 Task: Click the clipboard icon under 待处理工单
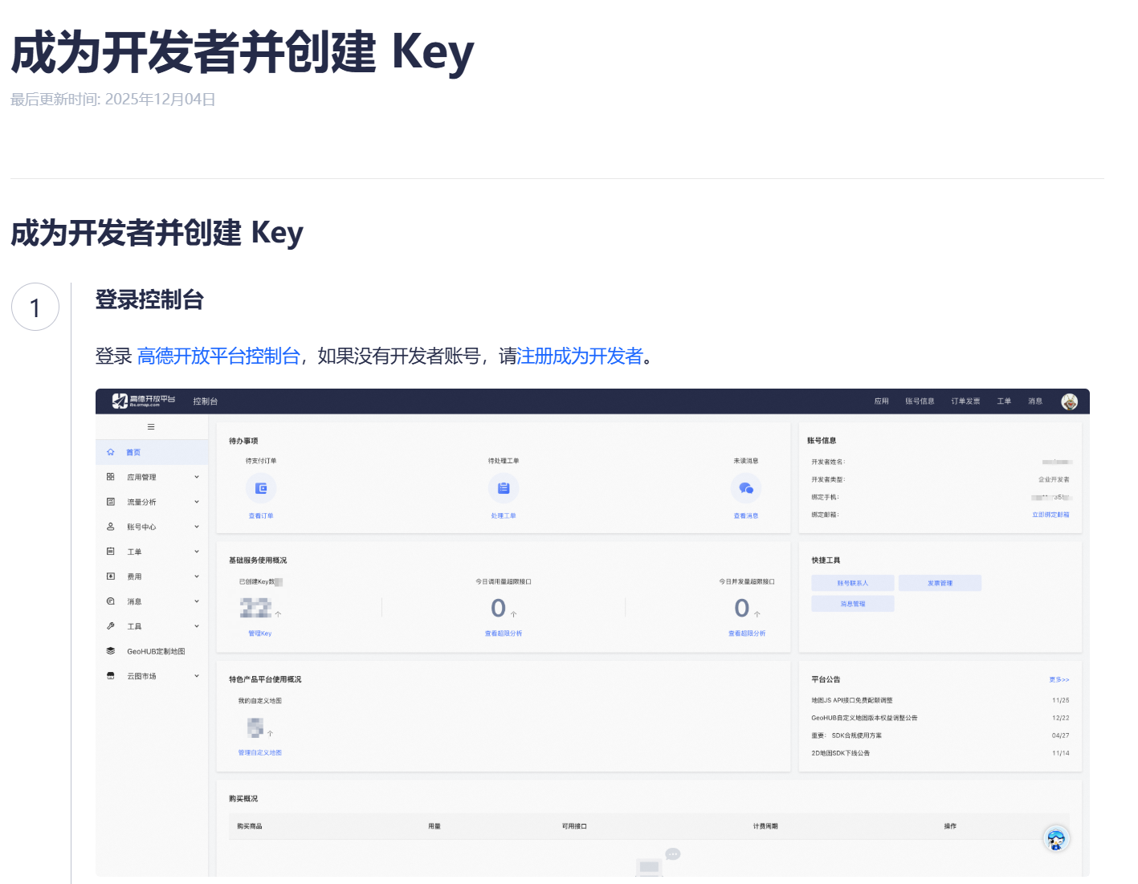pyautogui.click(x=504, y=488)
